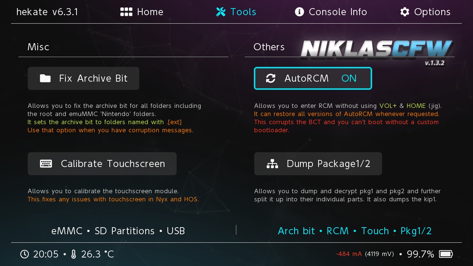Click the hierarchy icon on Dump Package1/2

[x=272, y=164]
